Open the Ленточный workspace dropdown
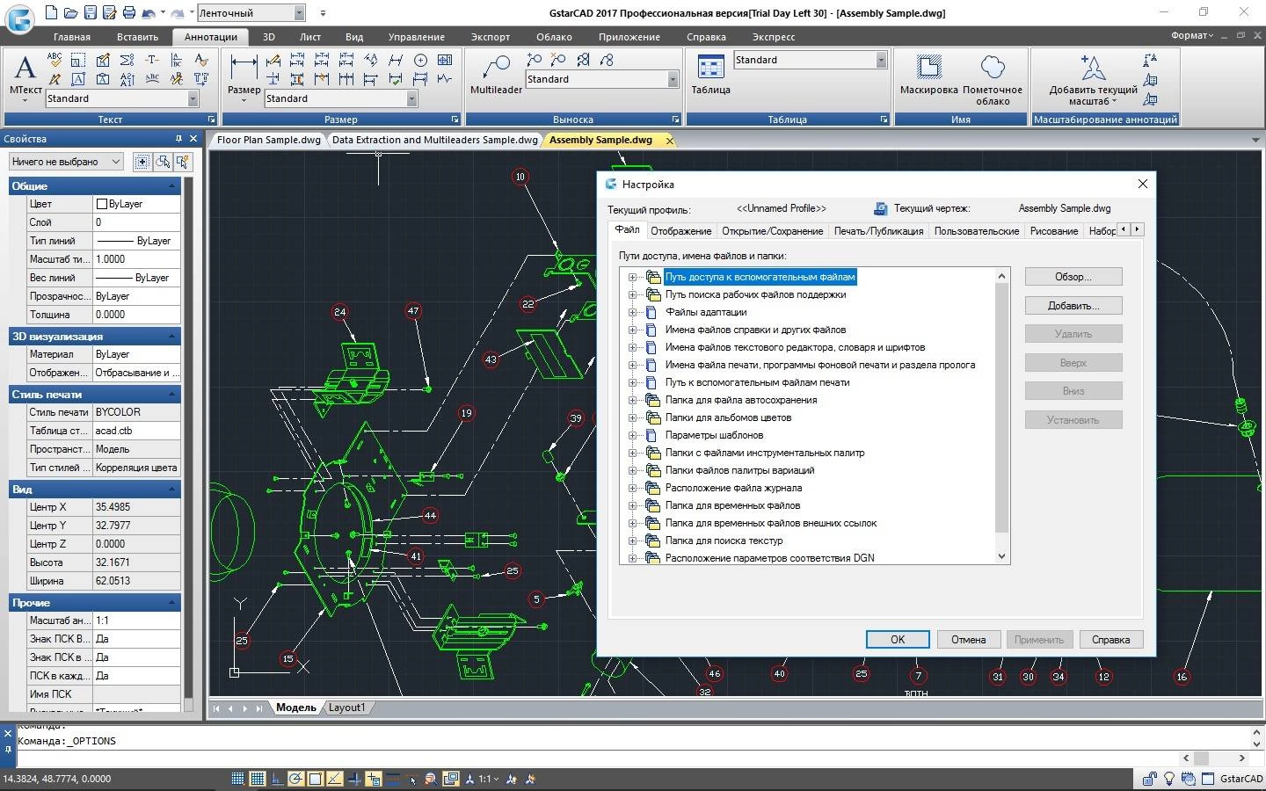The image size is (1266, 791). (x=299, y=13)
